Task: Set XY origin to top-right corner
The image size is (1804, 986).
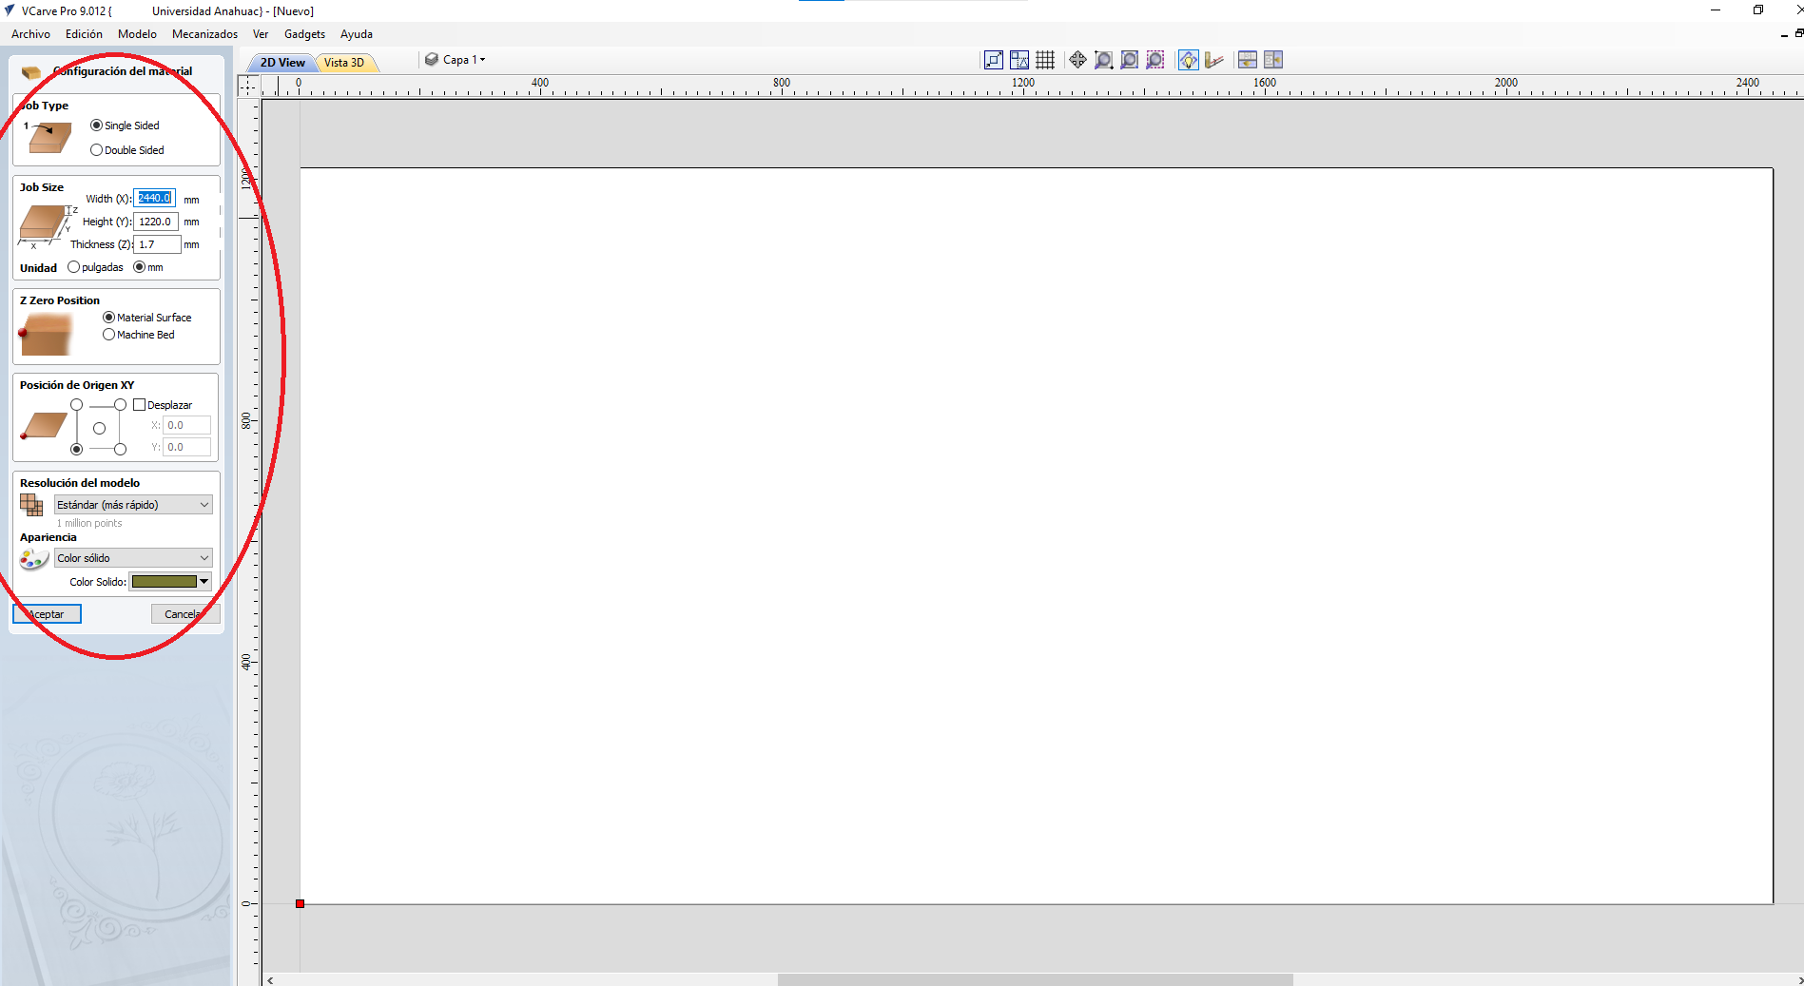Action: (x=120, y=405)
